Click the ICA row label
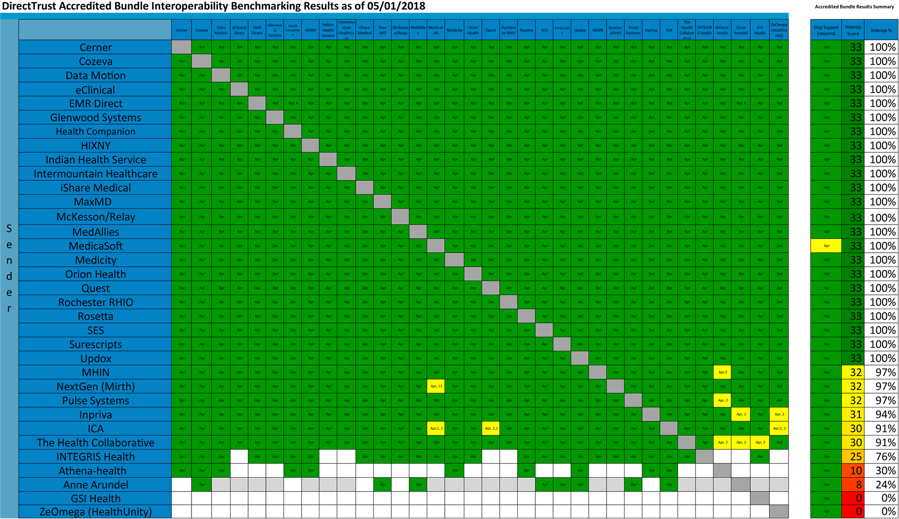The height and width of the screenshot is (519, 899). pyautogui.click(x=95, y=429)
